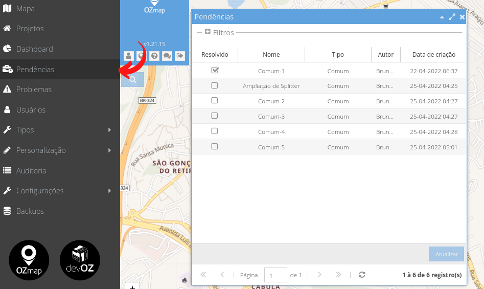Viewport: 484px width, 289px height.
Task: Select the Comum-5 name cell
Action: click(x=271, y=147)
